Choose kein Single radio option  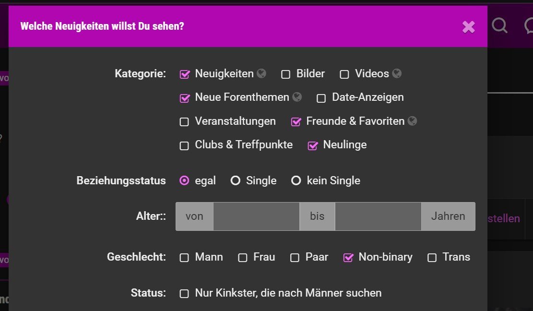[296, 180]
